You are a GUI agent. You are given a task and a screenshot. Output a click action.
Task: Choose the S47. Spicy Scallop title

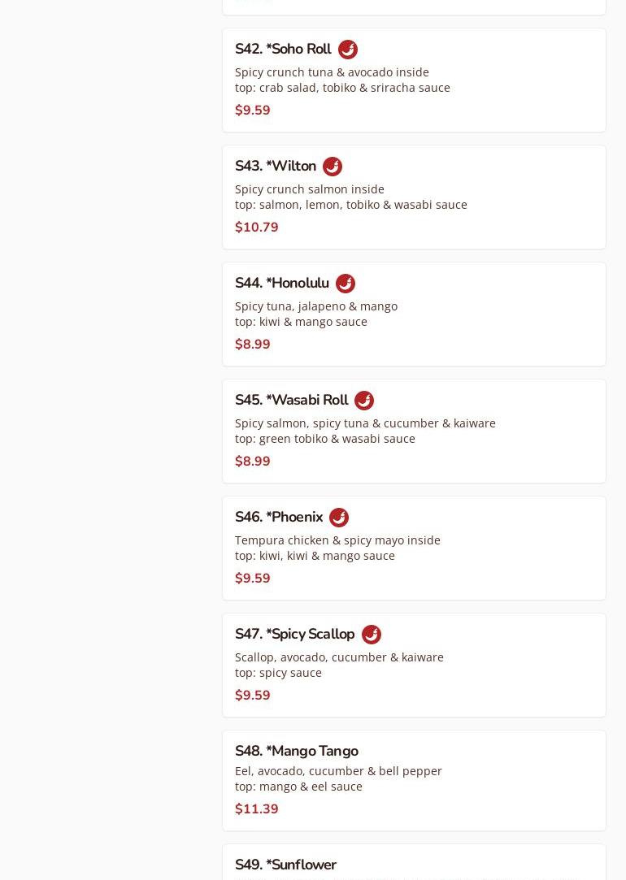pyautogui.click(x=294, y=635)
